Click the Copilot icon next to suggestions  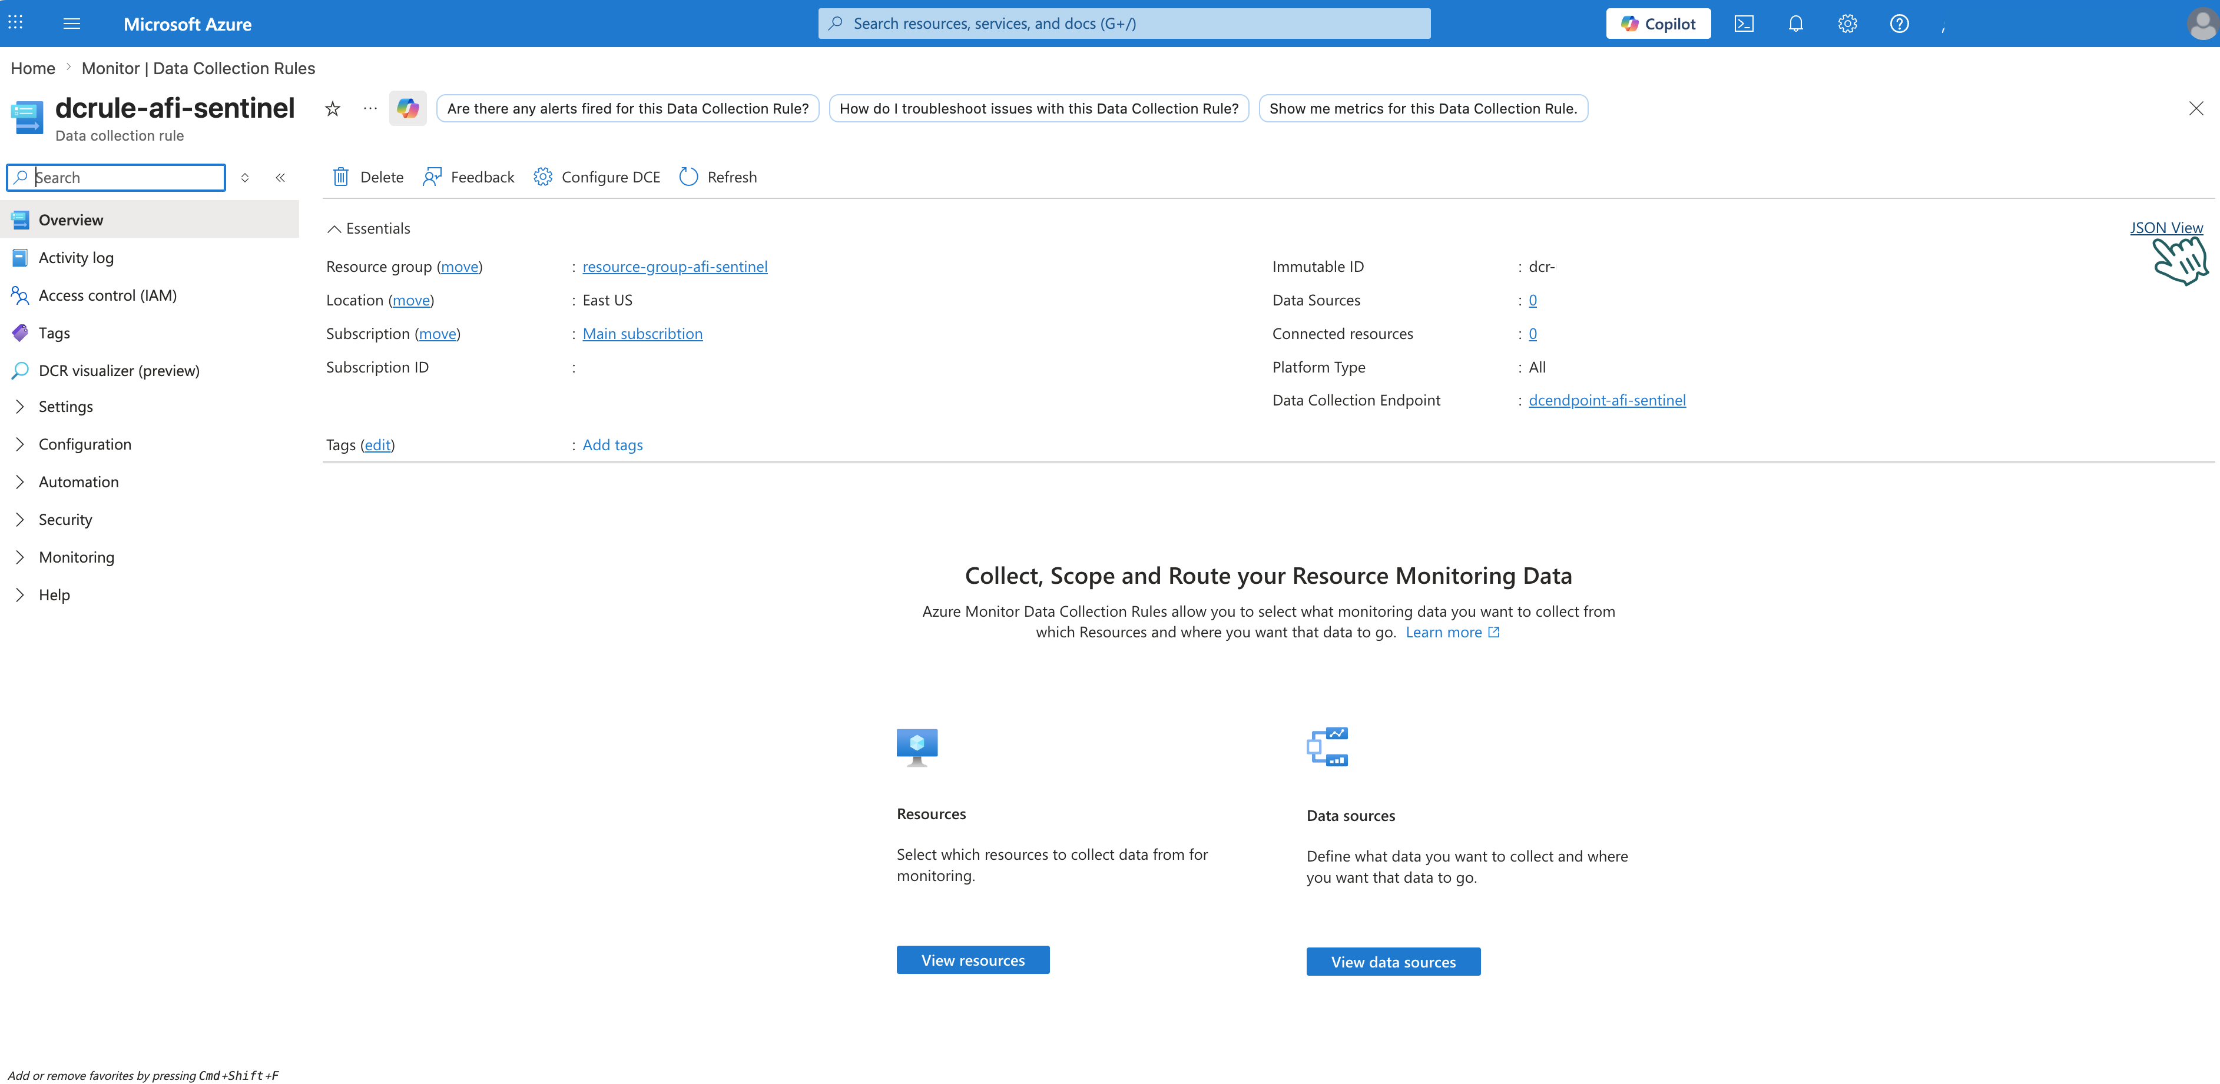(x=407, y=108)
